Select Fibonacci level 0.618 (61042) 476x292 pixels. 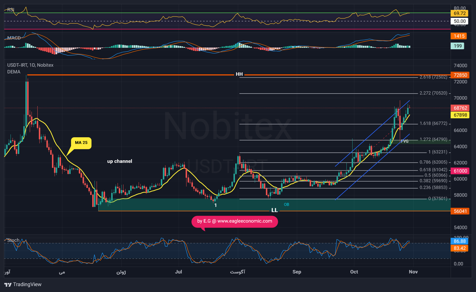click(x=433, y=170)
